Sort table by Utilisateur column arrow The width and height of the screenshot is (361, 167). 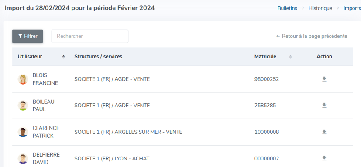point(64,57)
